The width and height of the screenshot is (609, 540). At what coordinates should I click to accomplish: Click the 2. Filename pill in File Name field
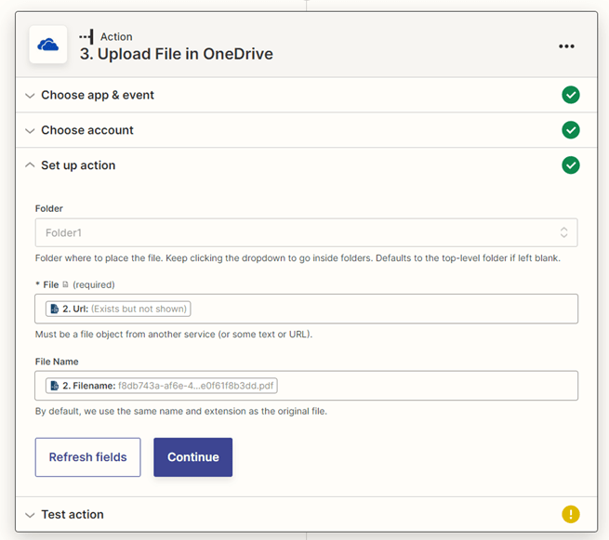[x=161, y=386]
